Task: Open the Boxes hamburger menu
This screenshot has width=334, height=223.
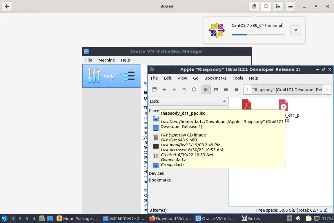Action: (290, 6)
